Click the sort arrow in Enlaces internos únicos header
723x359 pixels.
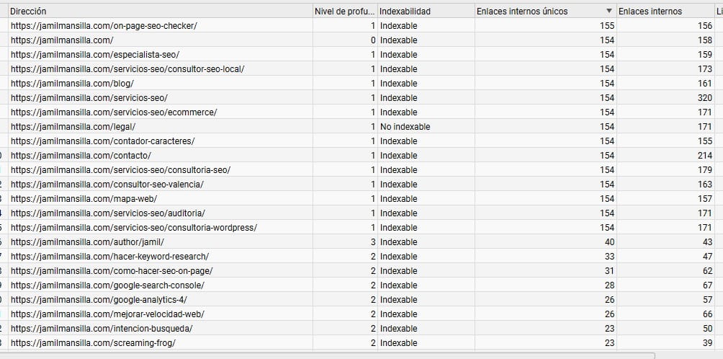click(609, 12)
